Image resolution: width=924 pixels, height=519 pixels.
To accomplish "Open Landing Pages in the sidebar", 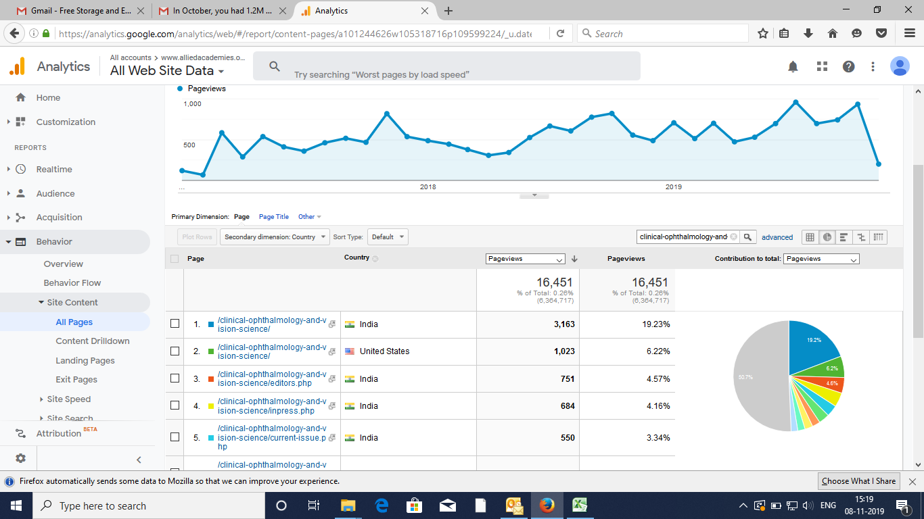I will click(x=85, y=360).
